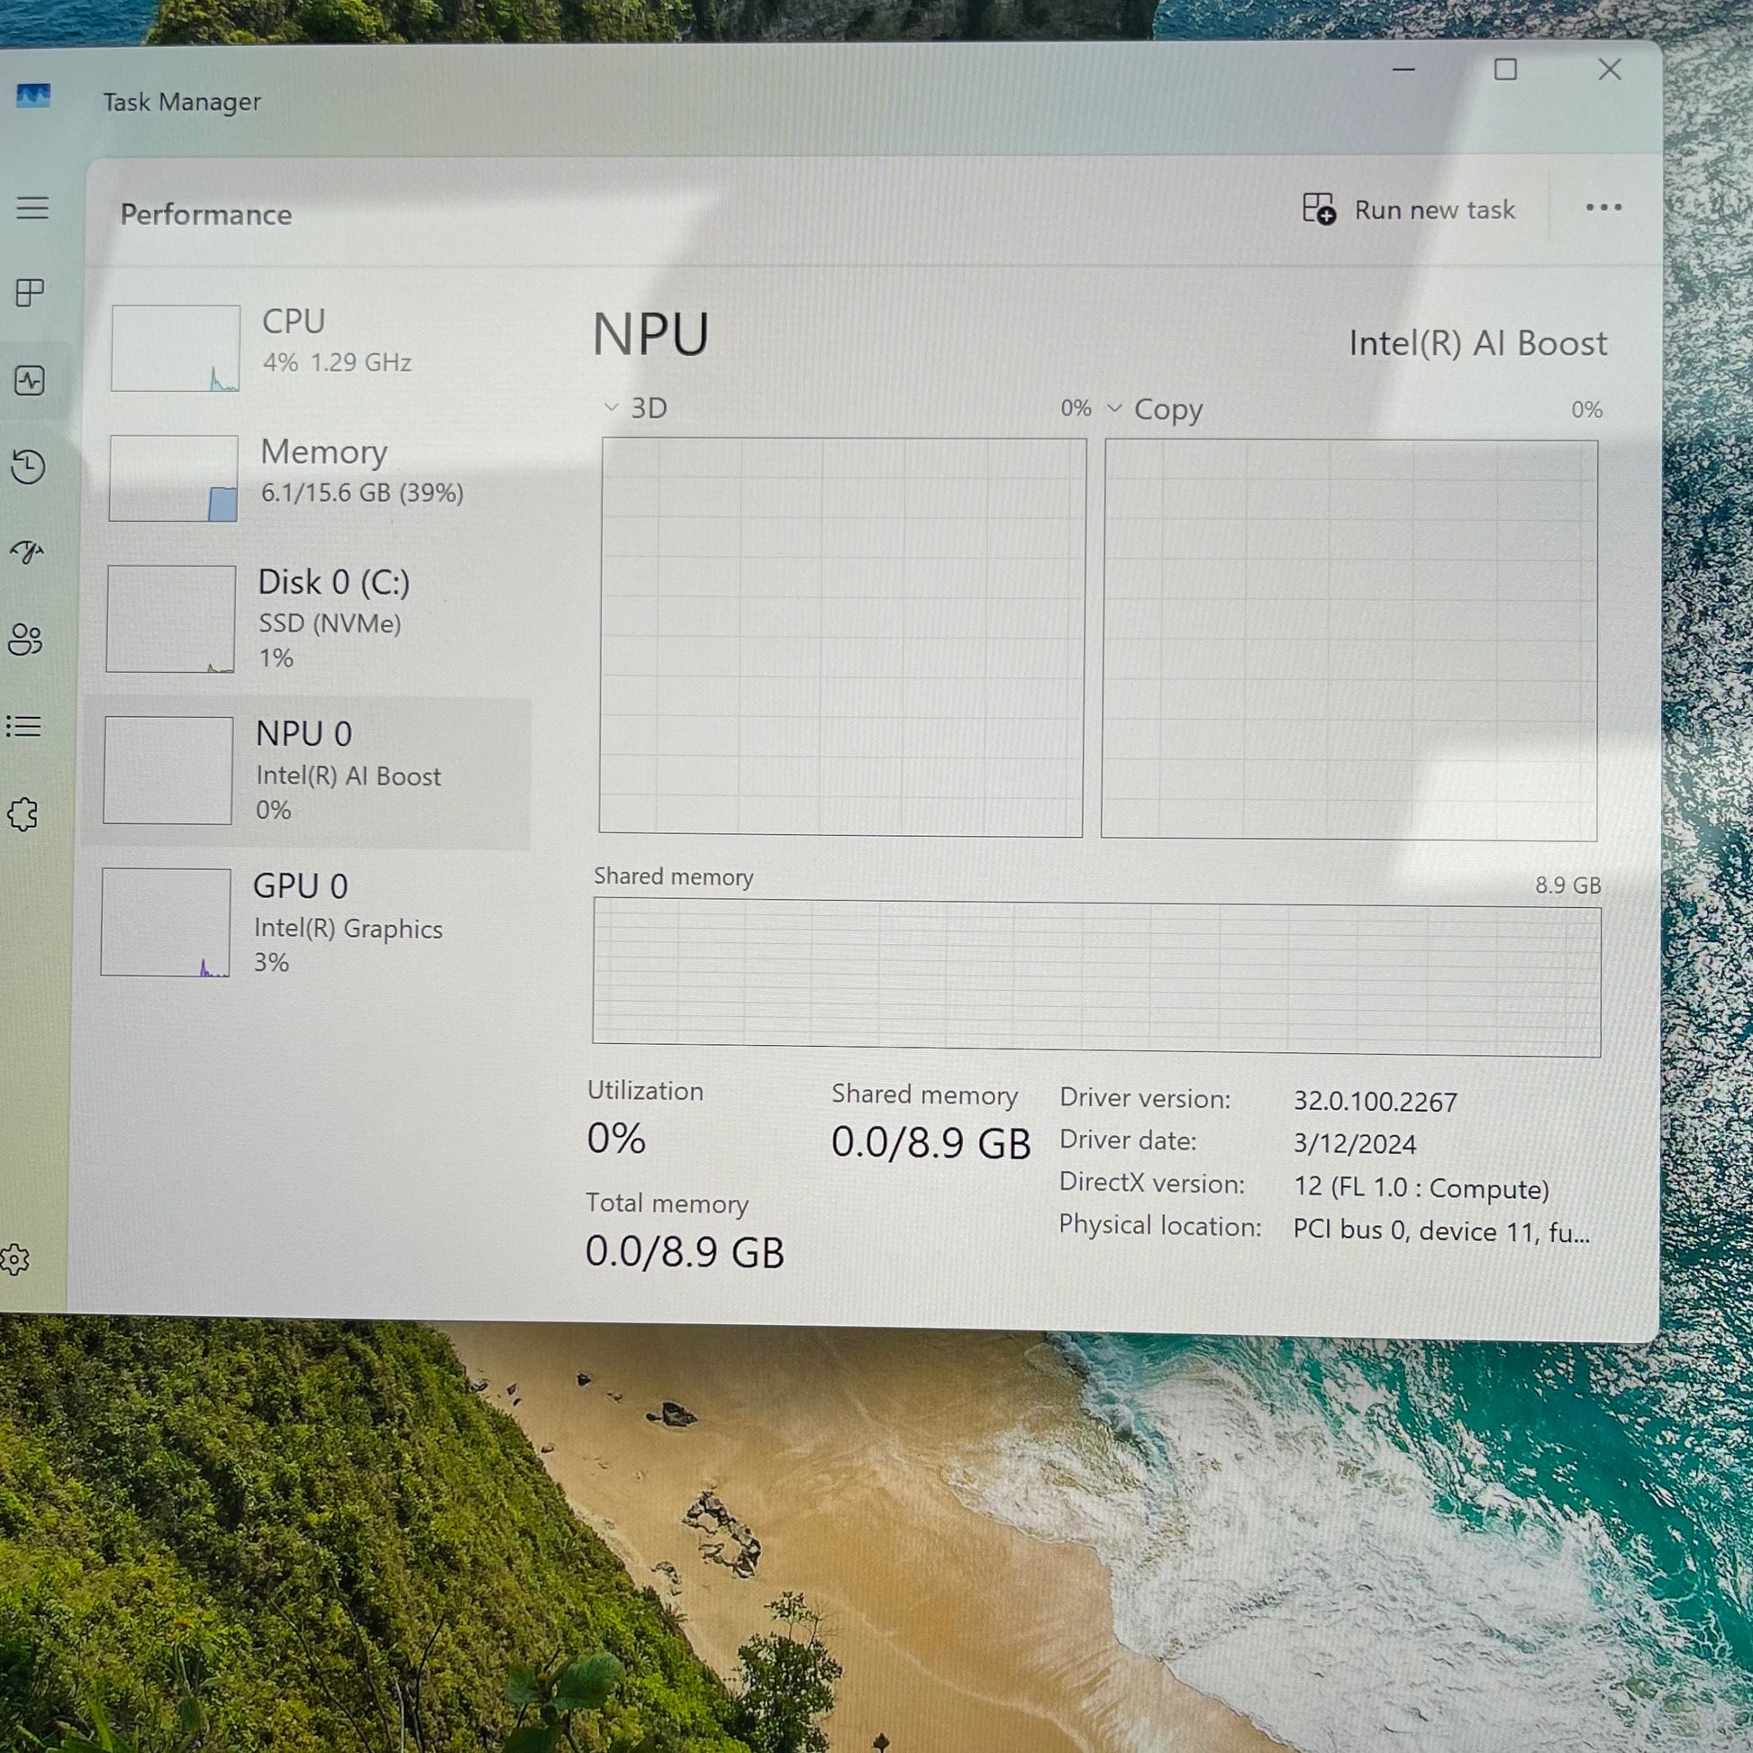Open the App history icon
The image size is (1753, 1753).
28,467
